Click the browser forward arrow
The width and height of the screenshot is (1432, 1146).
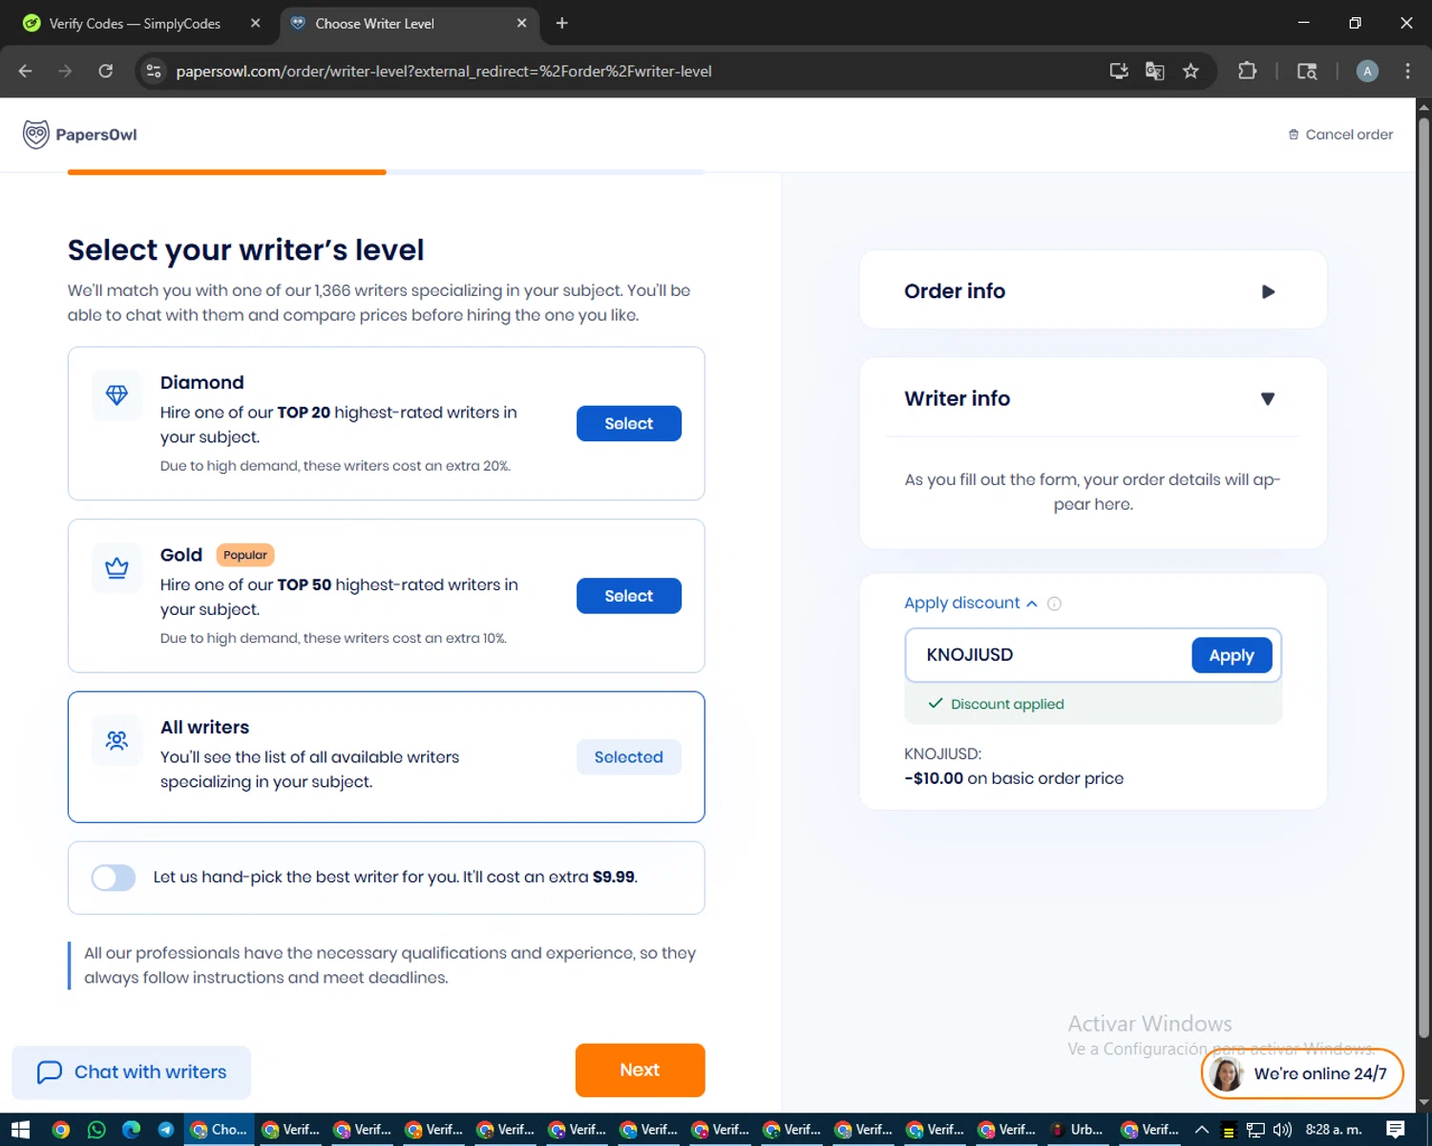click(x=65, y=71)
